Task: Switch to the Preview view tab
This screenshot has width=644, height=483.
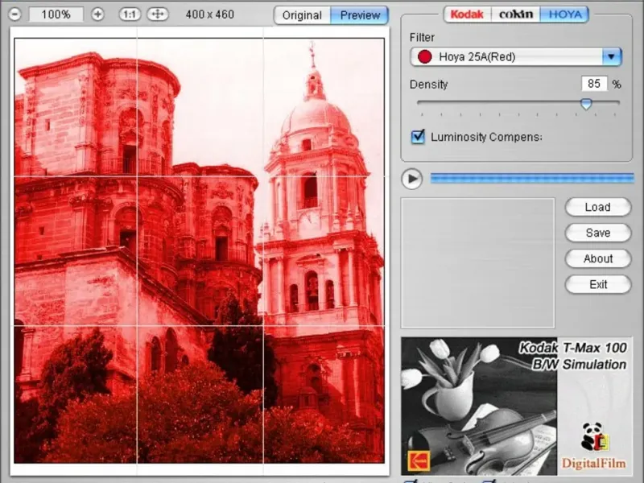Action: pyautogui.click(x=360, y=15)
